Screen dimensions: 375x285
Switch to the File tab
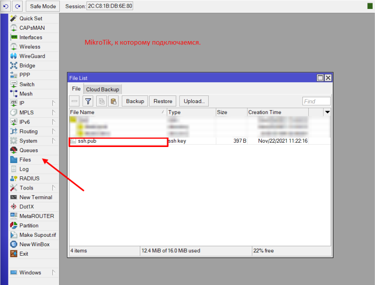pos(76,89)
